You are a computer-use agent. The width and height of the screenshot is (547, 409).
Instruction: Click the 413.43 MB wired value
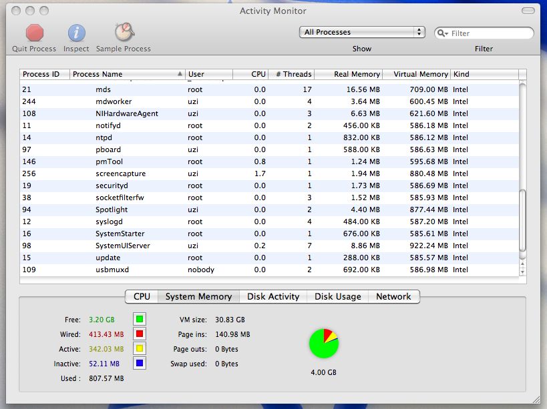pos(106,334)
